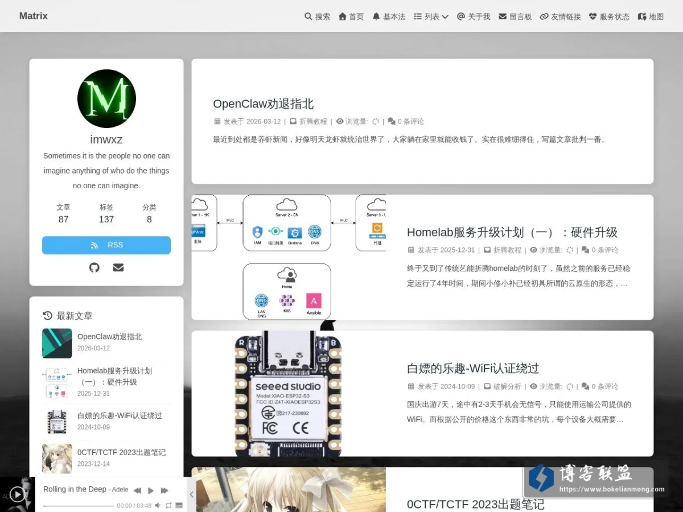Click the Matrix site title

(34, 16)
